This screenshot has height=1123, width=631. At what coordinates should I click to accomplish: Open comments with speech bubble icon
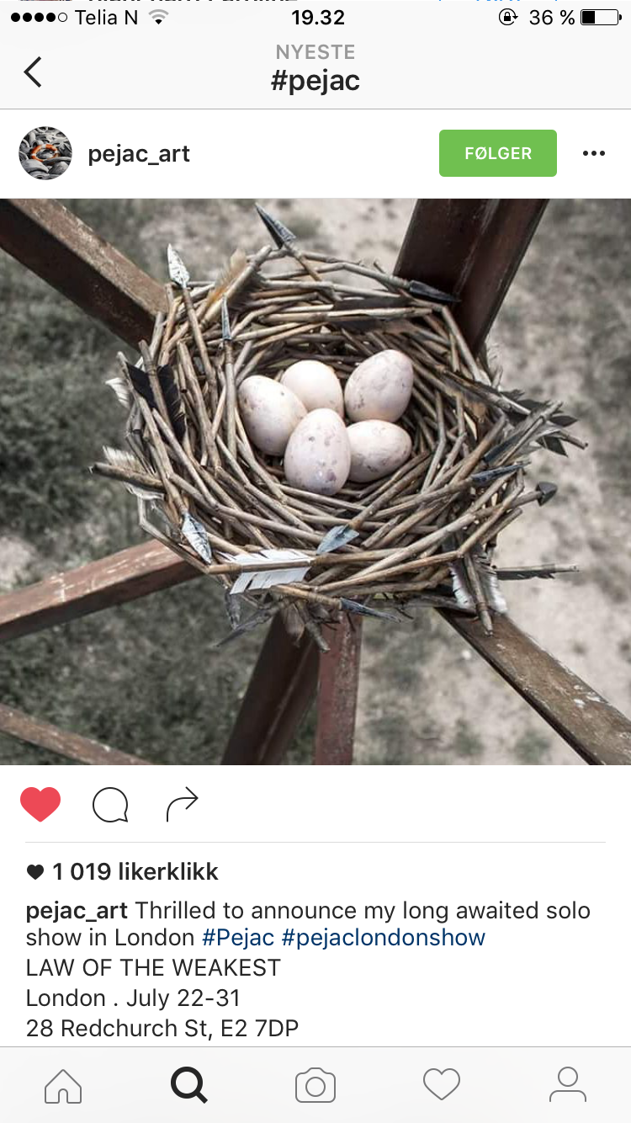coord(110,805)
